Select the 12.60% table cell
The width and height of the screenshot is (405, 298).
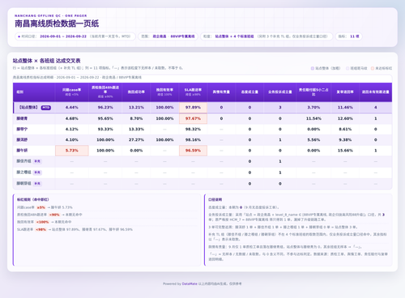(345, 118)
